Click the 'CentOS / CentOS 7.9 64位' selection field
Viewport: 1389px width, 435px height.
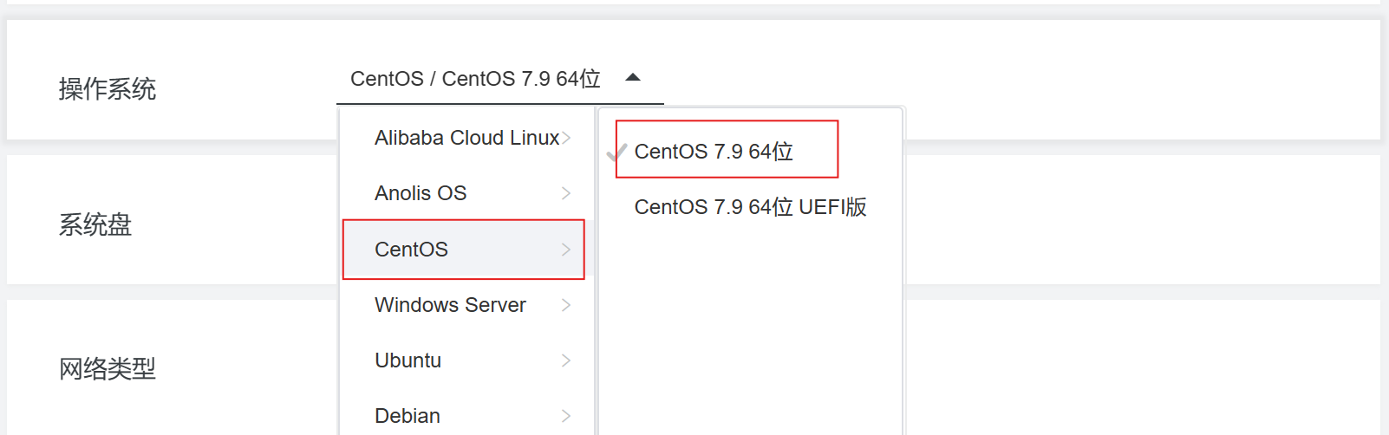click(475, 79)
